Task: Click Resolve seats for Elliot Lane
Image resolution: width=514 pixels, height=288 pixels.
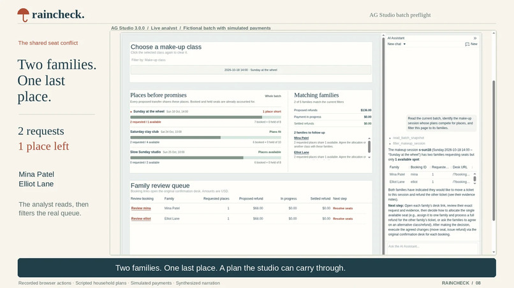Action: point(342,219)
